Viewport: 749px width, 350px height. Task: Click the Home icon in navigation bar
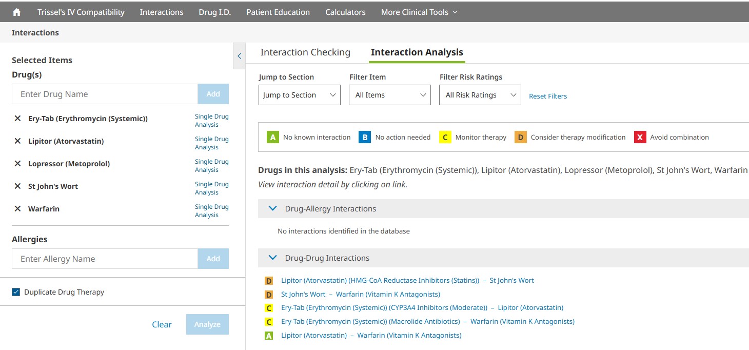coord(16,12)
